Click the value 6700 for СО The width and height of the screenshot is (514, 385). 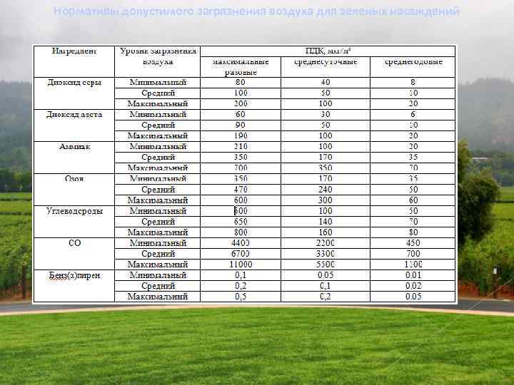241,254
